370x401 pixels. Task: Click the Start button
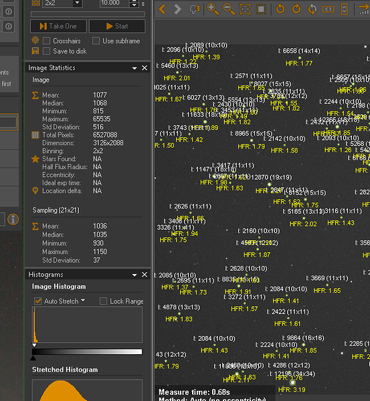pos(117,26)
